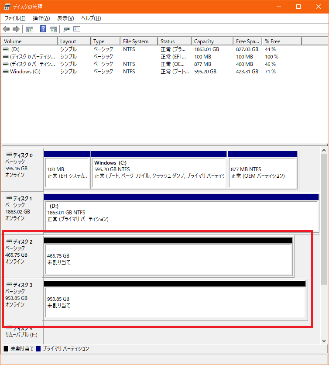Click the scroll down arrow of disk pane

coord(324,341)
